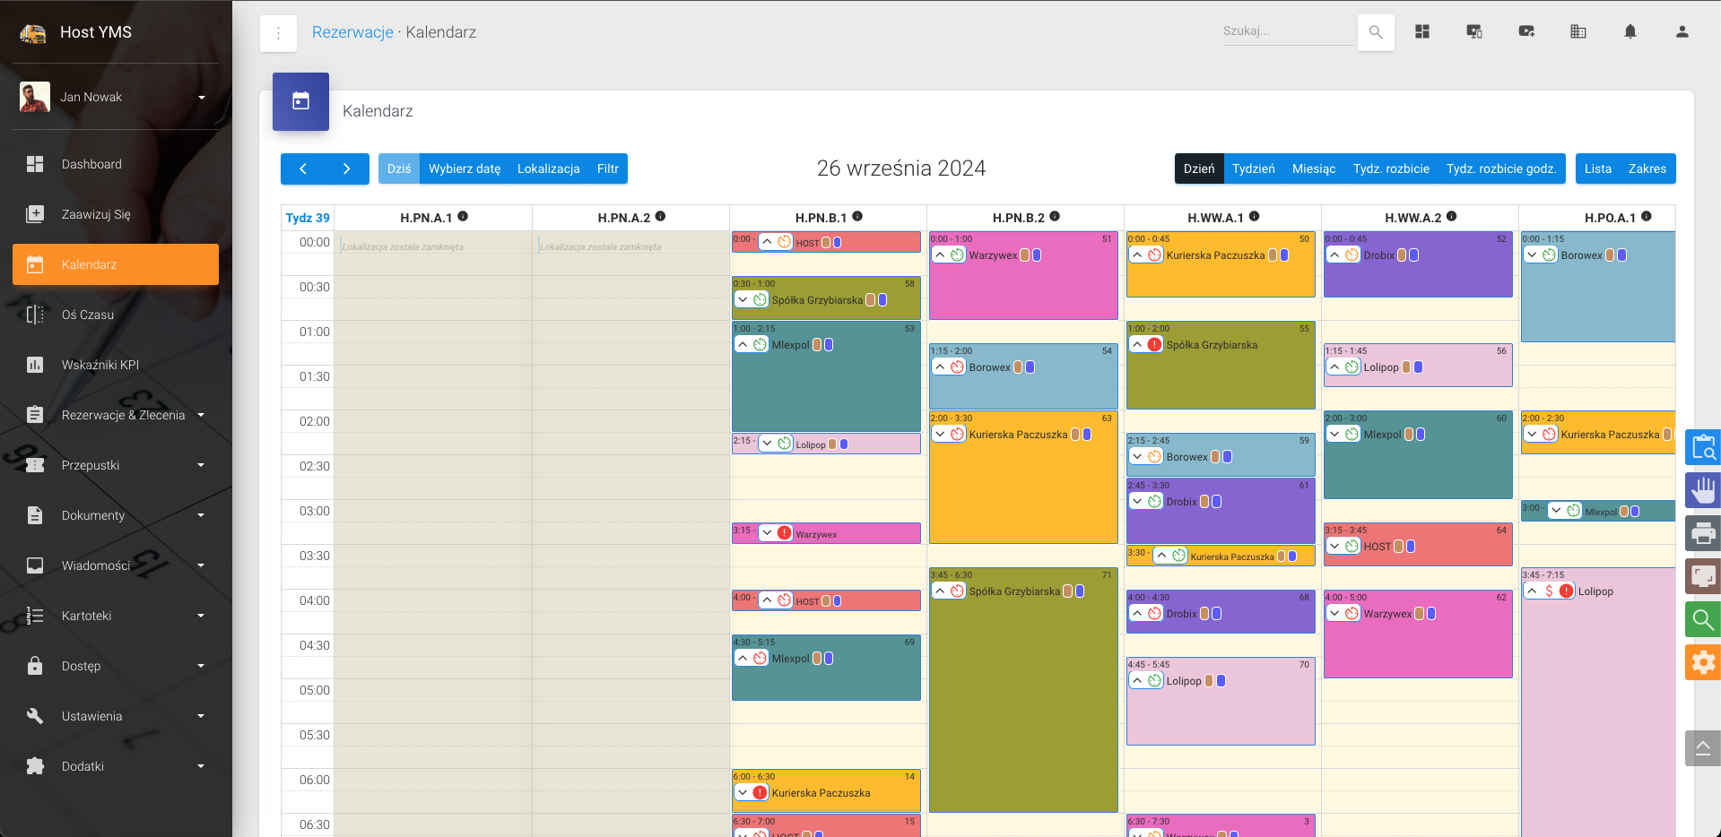The image size is (1721, 837).
Task: Open Wskaźniki KPI in the sidebar
Action: coord(100,365)
